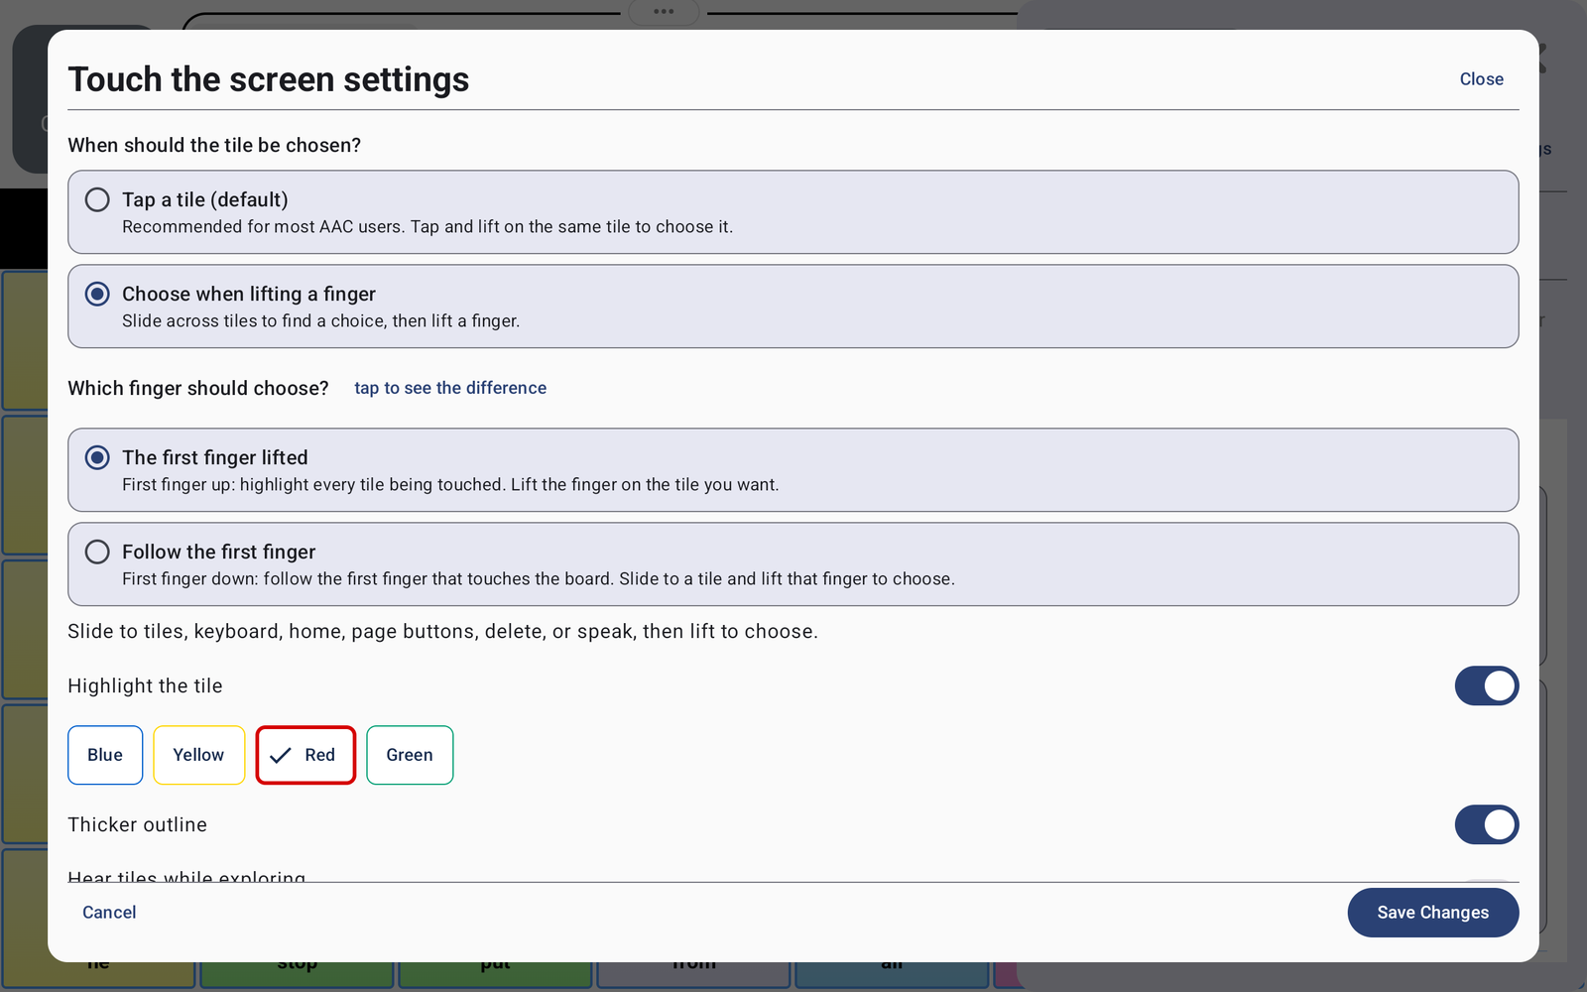1587x992 pixels.
Task: Select Follow the first finger option
Action: 793,564
